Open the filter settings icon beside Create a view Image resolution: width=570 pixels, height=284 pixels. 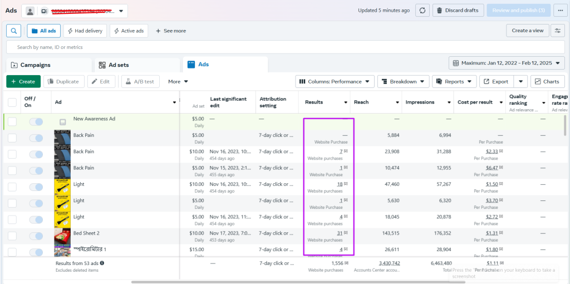coord(557,31)
